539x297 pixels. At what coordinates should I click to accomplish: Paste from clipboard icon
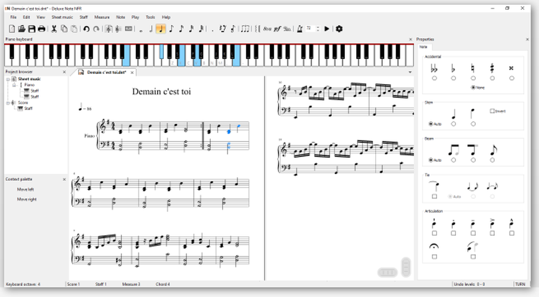(74, 29)
